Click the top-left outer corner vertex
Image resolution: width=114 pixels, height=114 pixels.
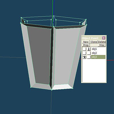(21, 18)
